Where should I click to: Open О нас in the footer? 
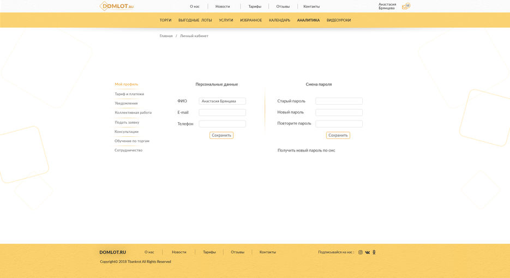149,252
